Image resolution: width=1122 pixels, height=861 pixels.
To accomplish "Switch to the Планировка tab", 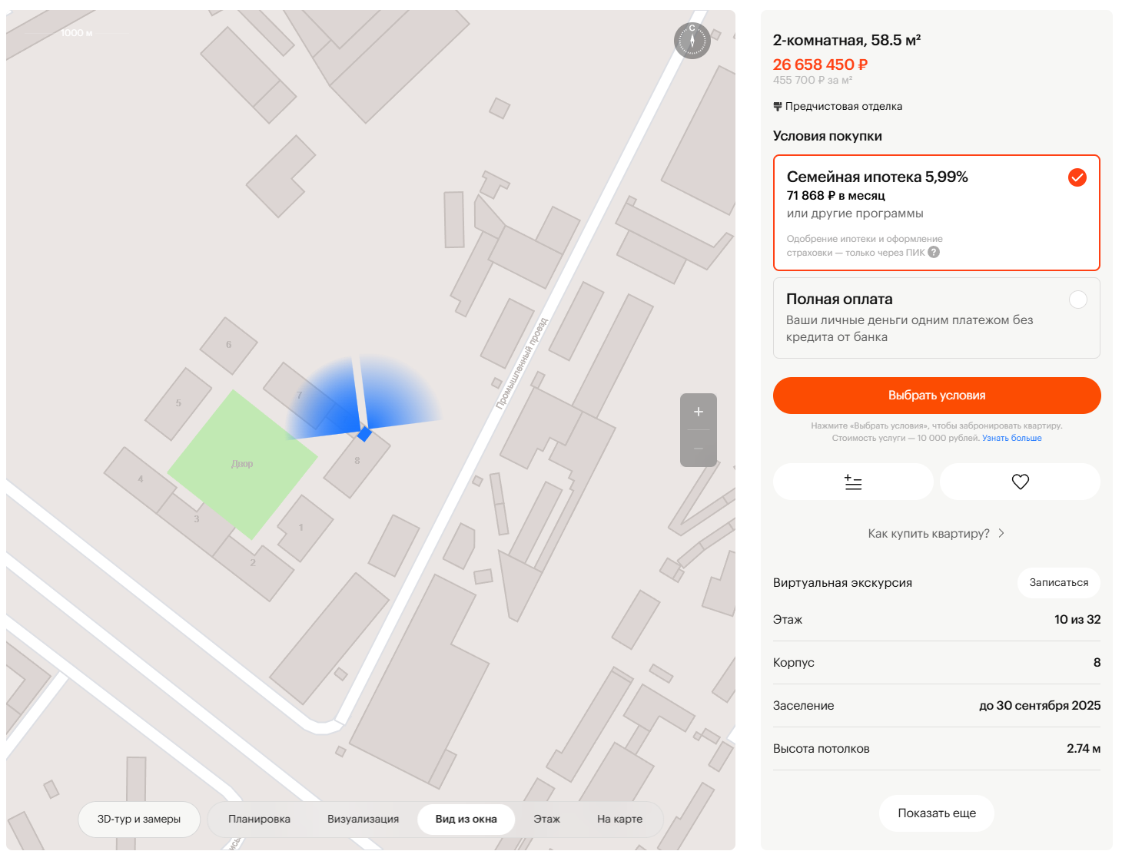I will [259, 820].
